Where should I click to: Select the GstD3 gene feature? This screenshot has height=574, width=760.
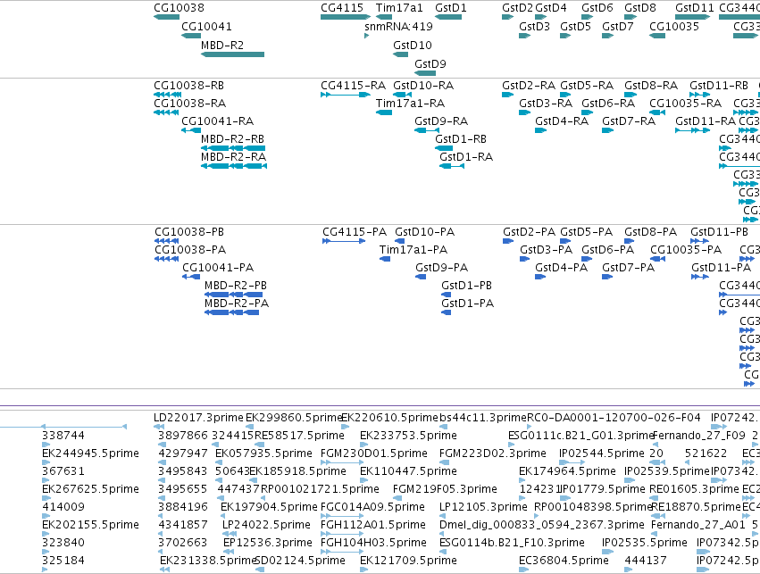tap(524, 36)
